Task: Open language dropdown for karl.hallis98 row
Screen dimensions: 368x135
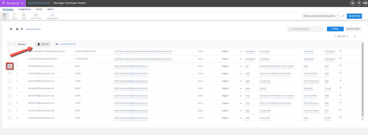Action: (241, 81)
